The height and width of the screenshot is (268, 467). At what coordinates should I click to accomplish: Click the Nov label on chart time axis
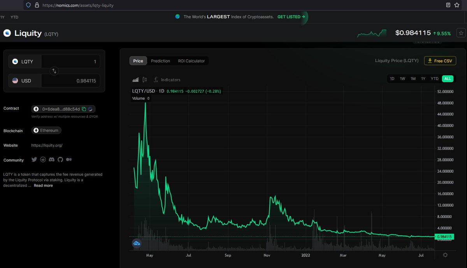267,256
